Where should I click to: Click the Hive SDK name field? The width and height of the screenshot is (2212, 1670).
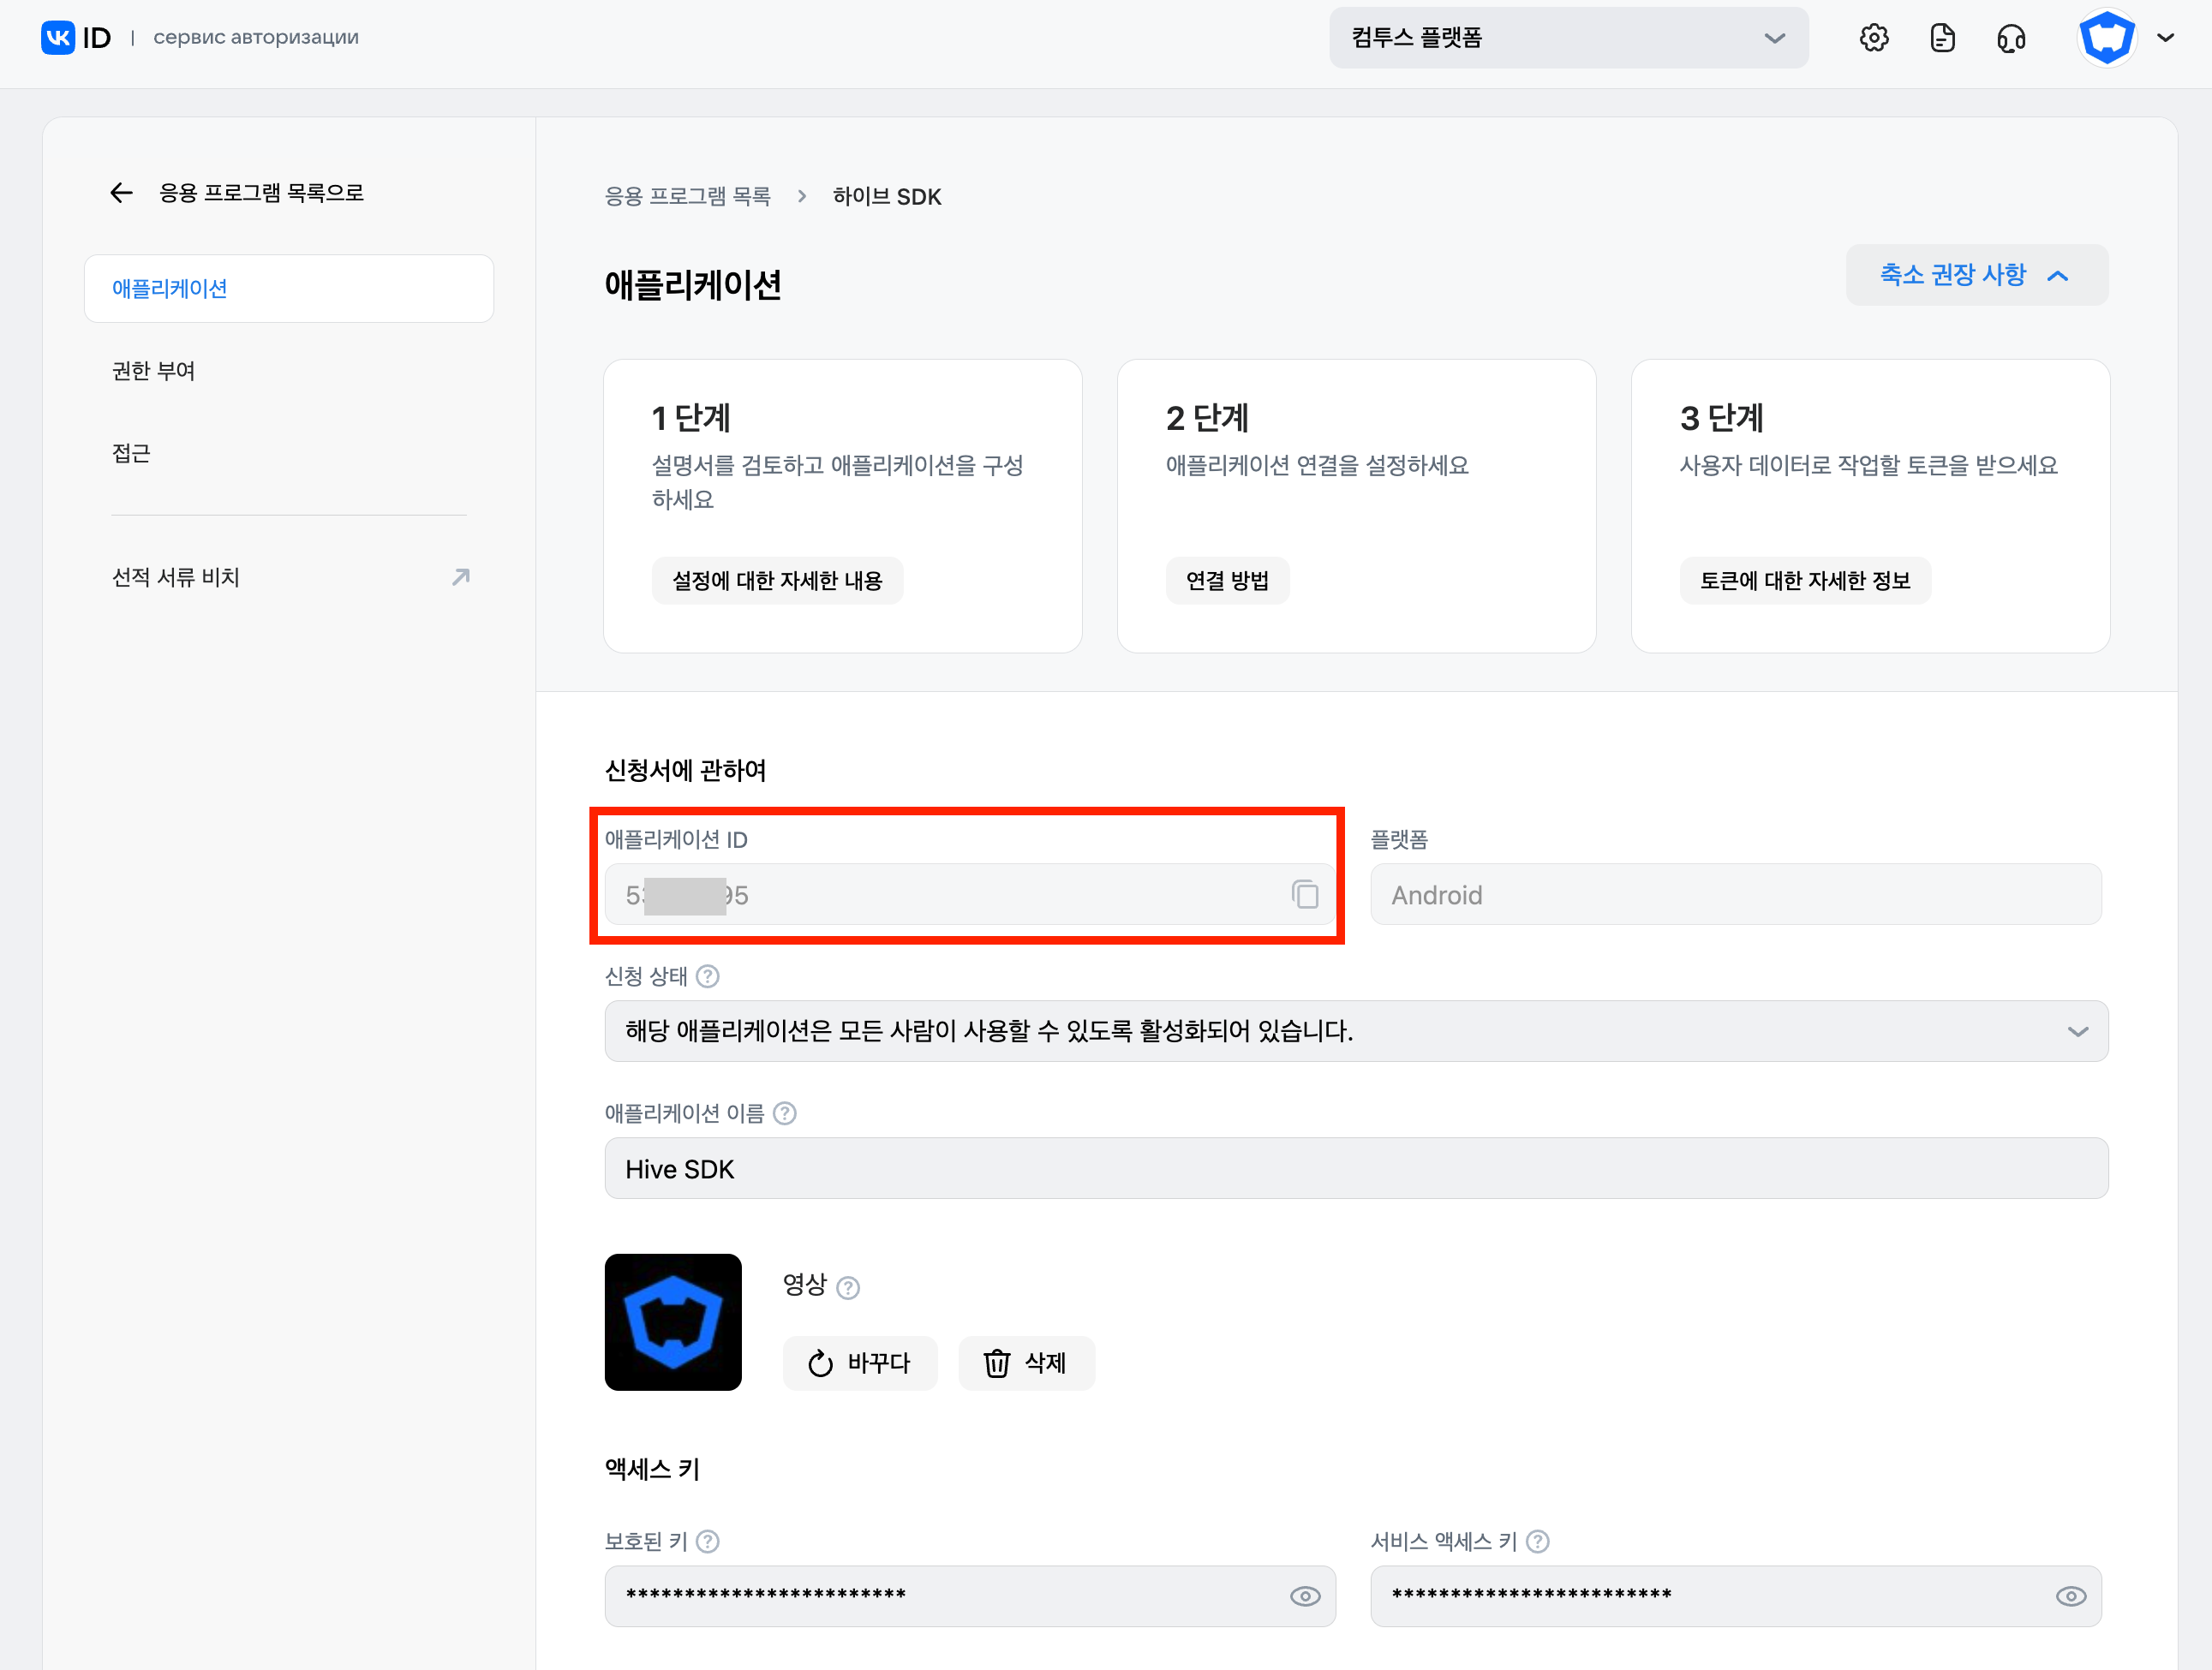click(x=1355, y=1169)
